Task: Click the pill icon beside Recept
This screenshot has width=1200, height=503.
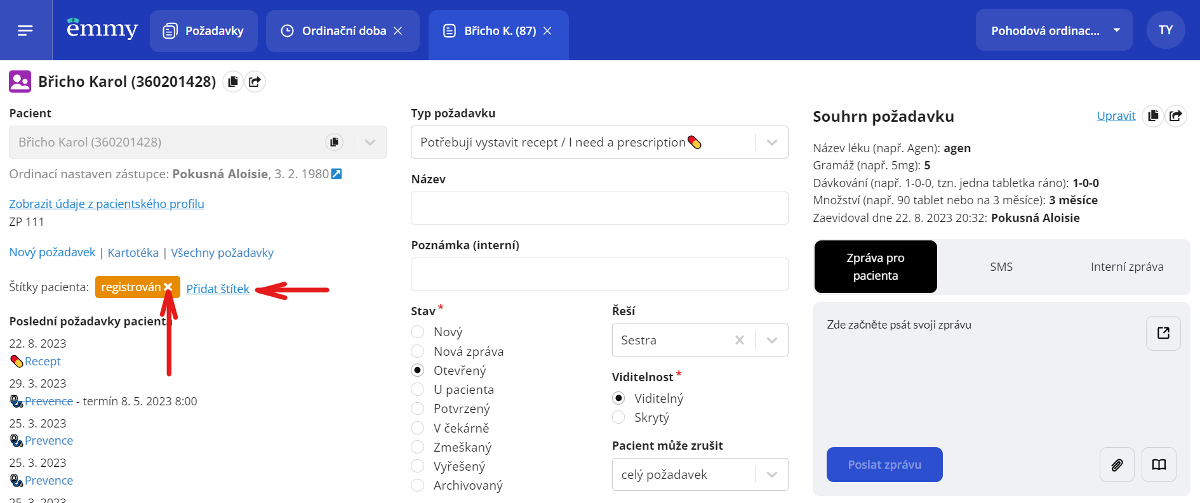Action: pyautogui.click(x=17, y=362)
